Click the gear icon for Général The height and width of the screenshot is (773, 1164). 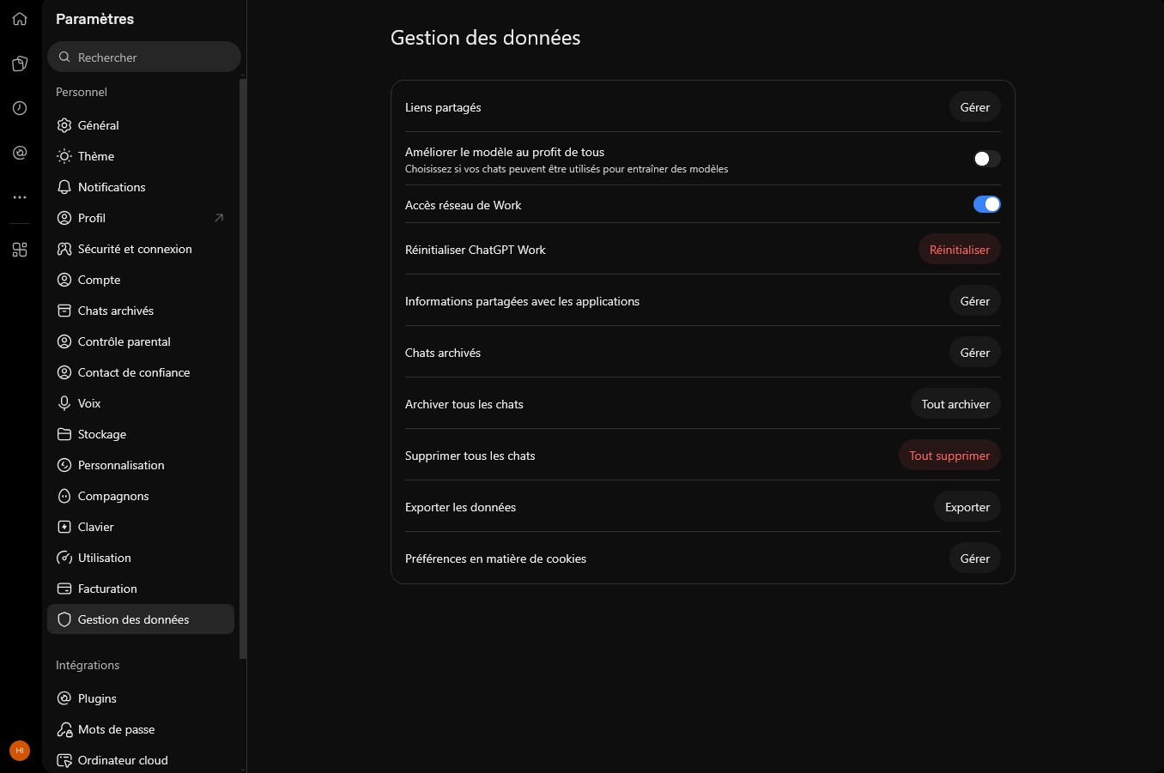[x=64, y=125]
